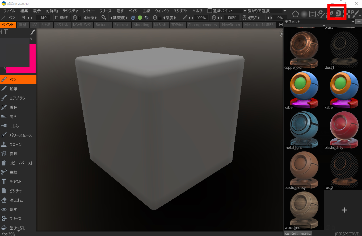Open the デフォルト materials folder dropdown
The height and width of the screenshot is (236, 362).
pyautogui.click(x=353, y=22)
